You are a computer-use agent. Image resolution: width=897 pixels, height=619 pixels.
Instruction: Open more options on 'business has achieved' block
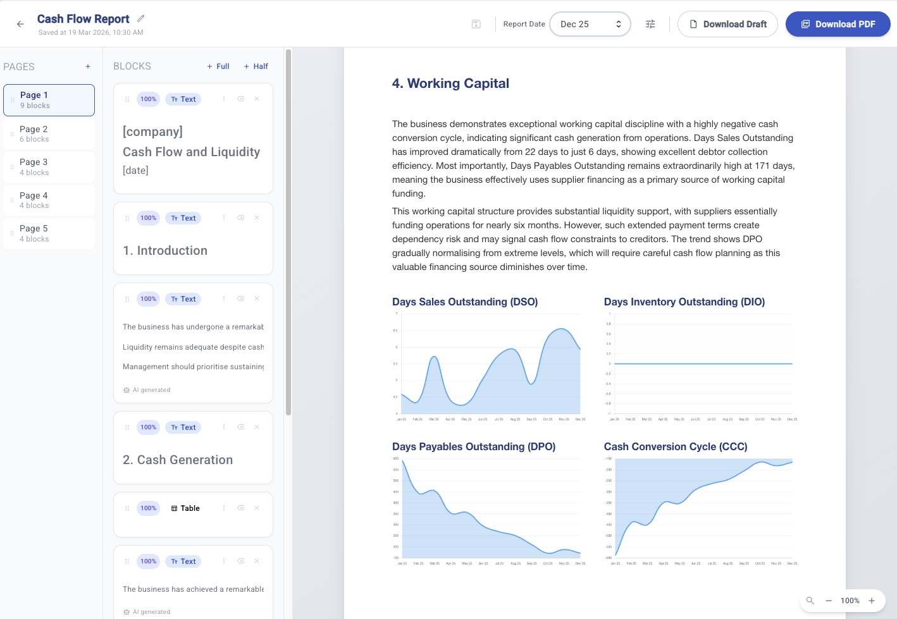tap(224, 561)
